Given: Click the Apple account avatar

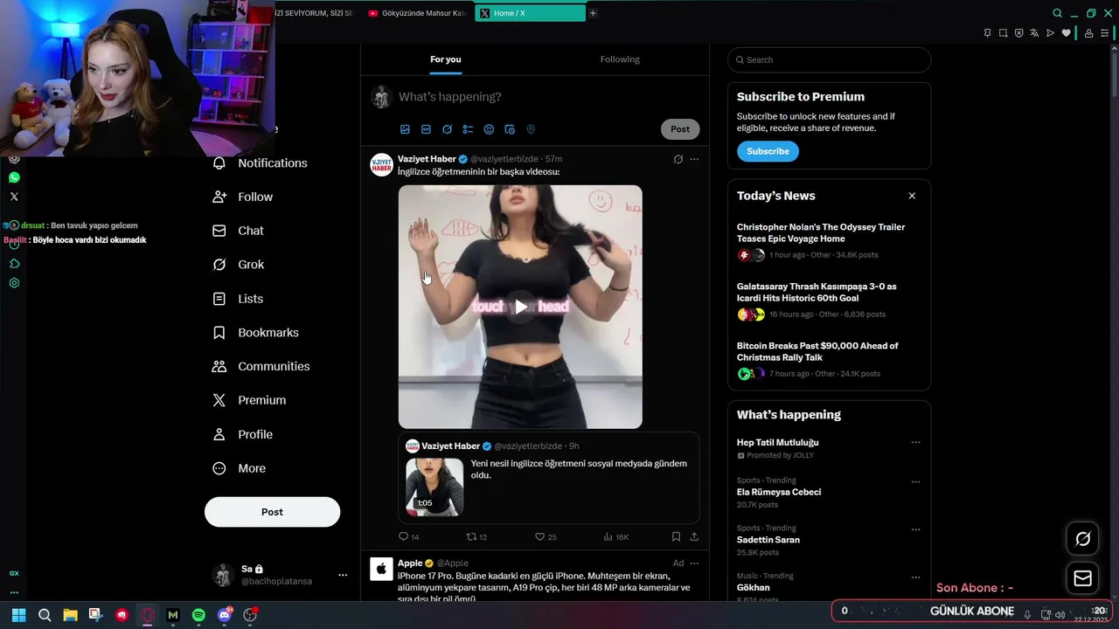Looking at the screenshot, I should [381, 570].
